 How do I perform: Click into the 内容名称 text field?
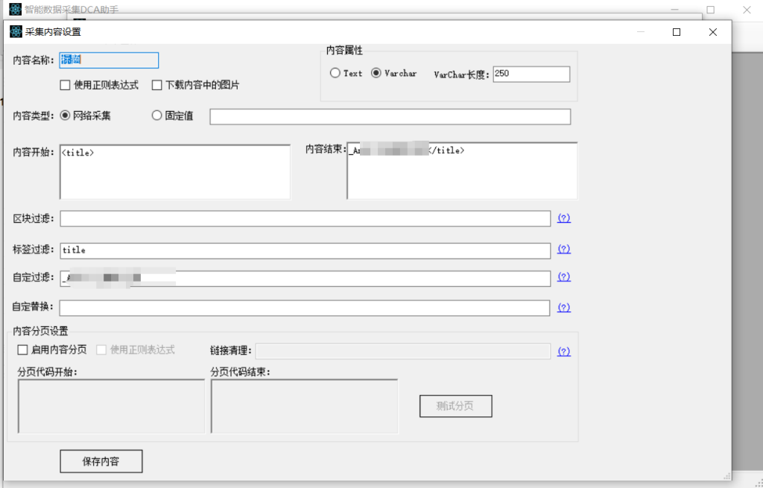tap(109, 60)
